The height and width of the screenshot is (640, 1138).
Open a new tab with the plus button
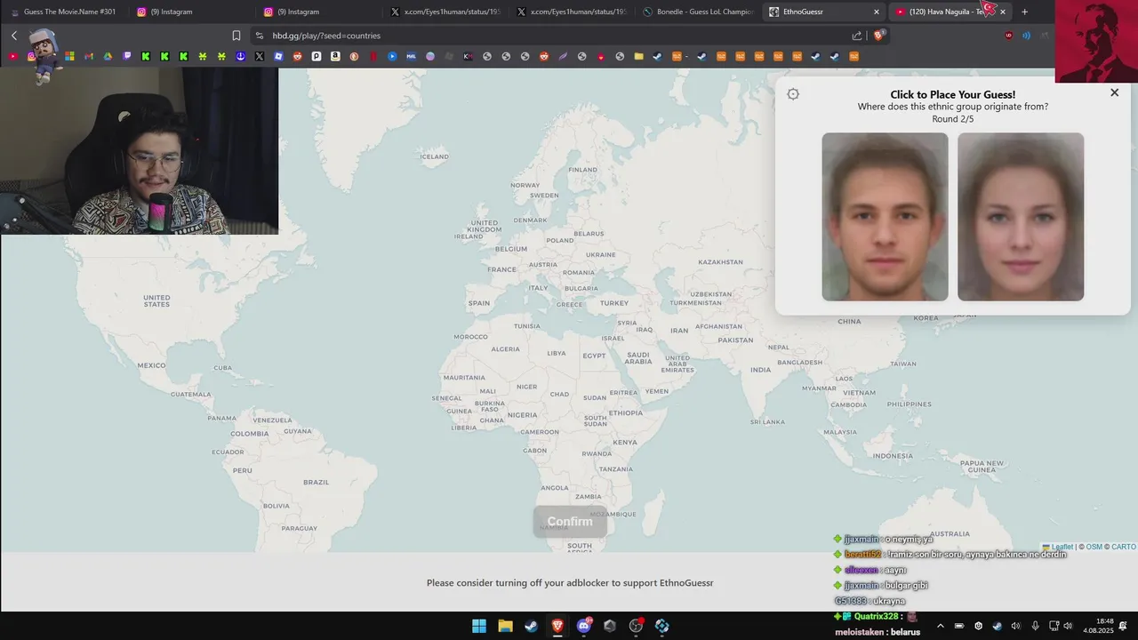click(1024, 12)
